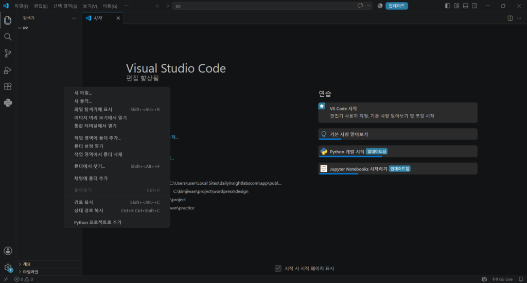Open recent path C:\kimjiwan\project\wordpress\design
This screenshot has height=283, width=527.
coord(210,191)
